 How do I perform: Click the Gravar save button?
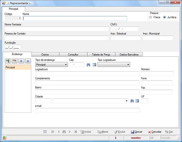[137, 132]
